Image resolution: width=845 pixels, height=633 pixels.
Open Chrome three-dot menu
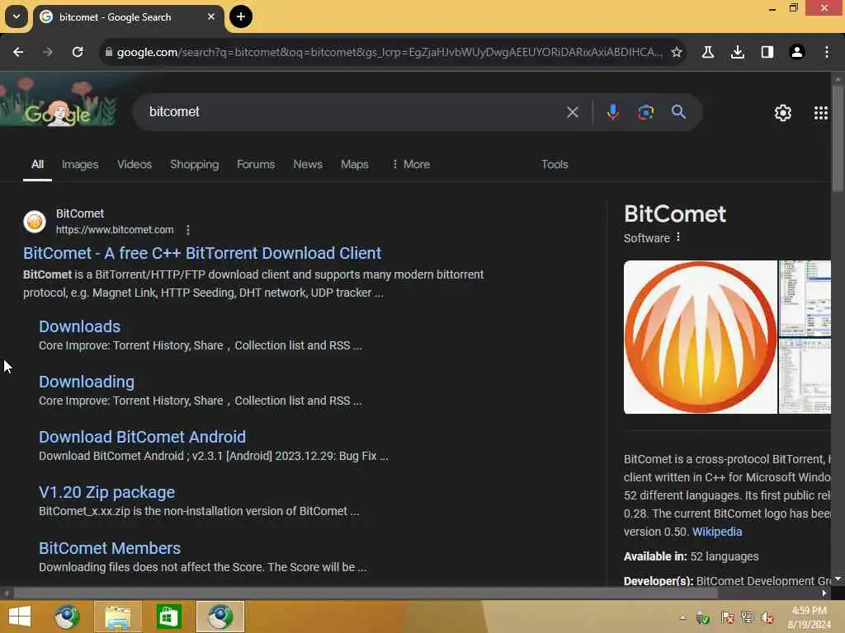pos(826,52)
